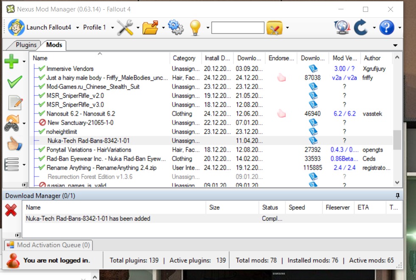Click 'You are not logged in.' text
The height and width of the screenshot is (280, 416).
click(x=56, y=261)
